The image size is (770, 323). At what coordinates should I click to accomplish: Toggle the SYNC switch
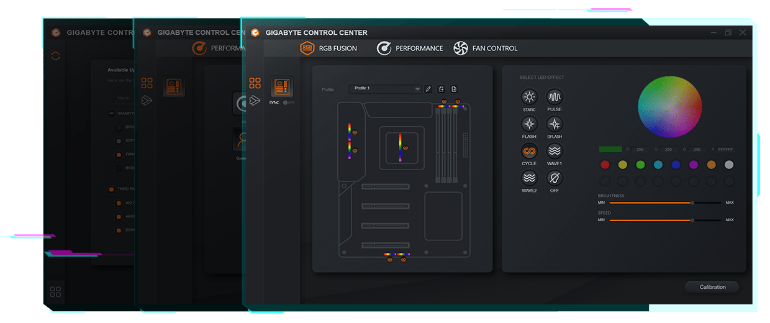[x=287, y=102]
